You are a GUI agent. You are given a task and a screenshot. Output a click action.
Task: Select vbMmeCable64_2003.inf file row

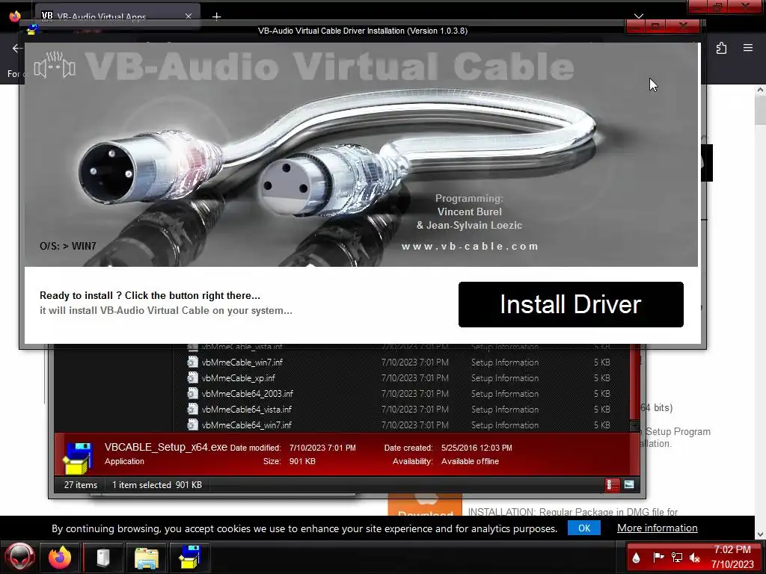click(x=401, y=393)
